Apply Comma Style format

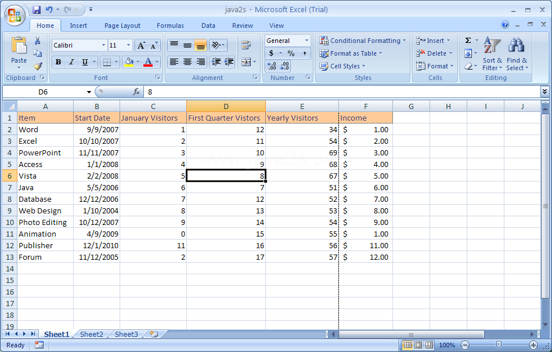(x=304, y=53)
